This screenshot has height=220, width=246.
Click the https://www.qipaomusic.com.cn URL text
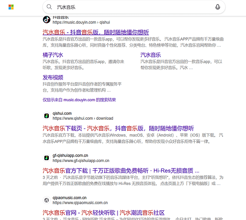(80, 202)
